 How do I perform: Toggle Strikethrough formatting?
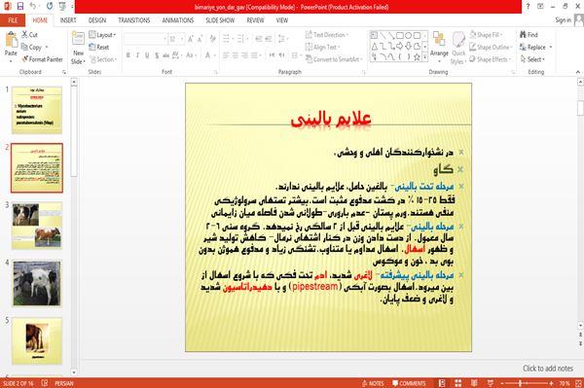165,55
